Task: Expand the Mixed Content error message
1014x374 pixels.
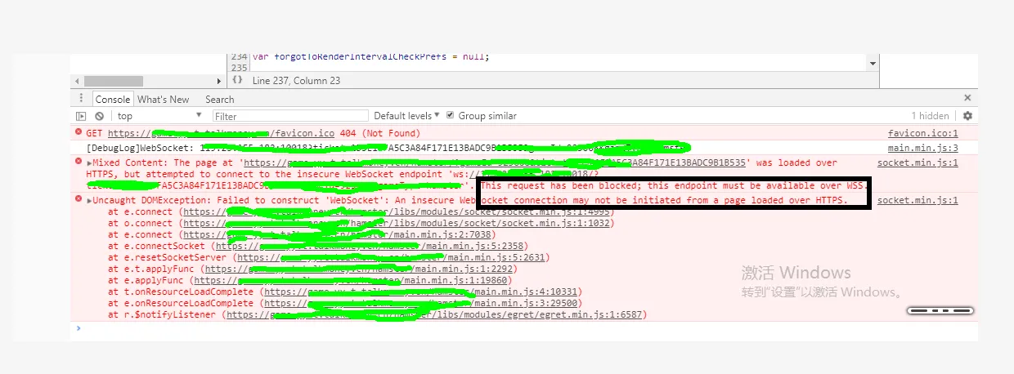Action: point(89,163)
